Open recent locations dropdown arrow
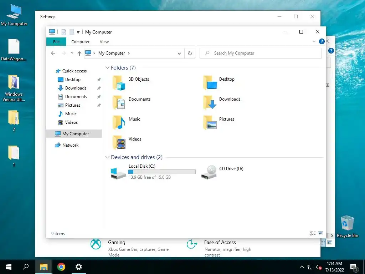This screenshot has width=365, height=274. coord(72,53)
